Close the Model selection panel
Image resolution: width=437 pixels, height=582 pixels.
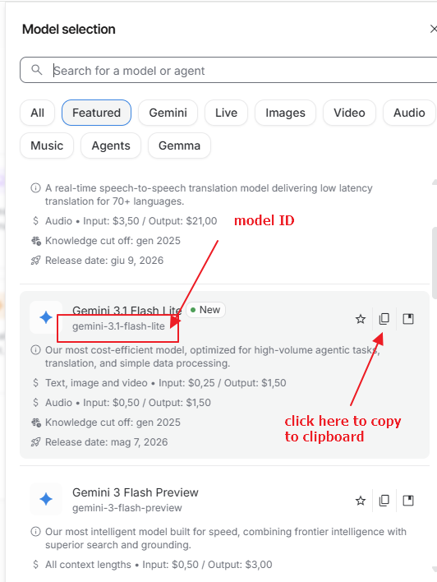tap(433, 29)
